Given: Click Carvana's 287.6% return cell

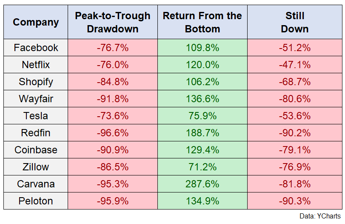Looking at the screenshot, I should [202, 184].
